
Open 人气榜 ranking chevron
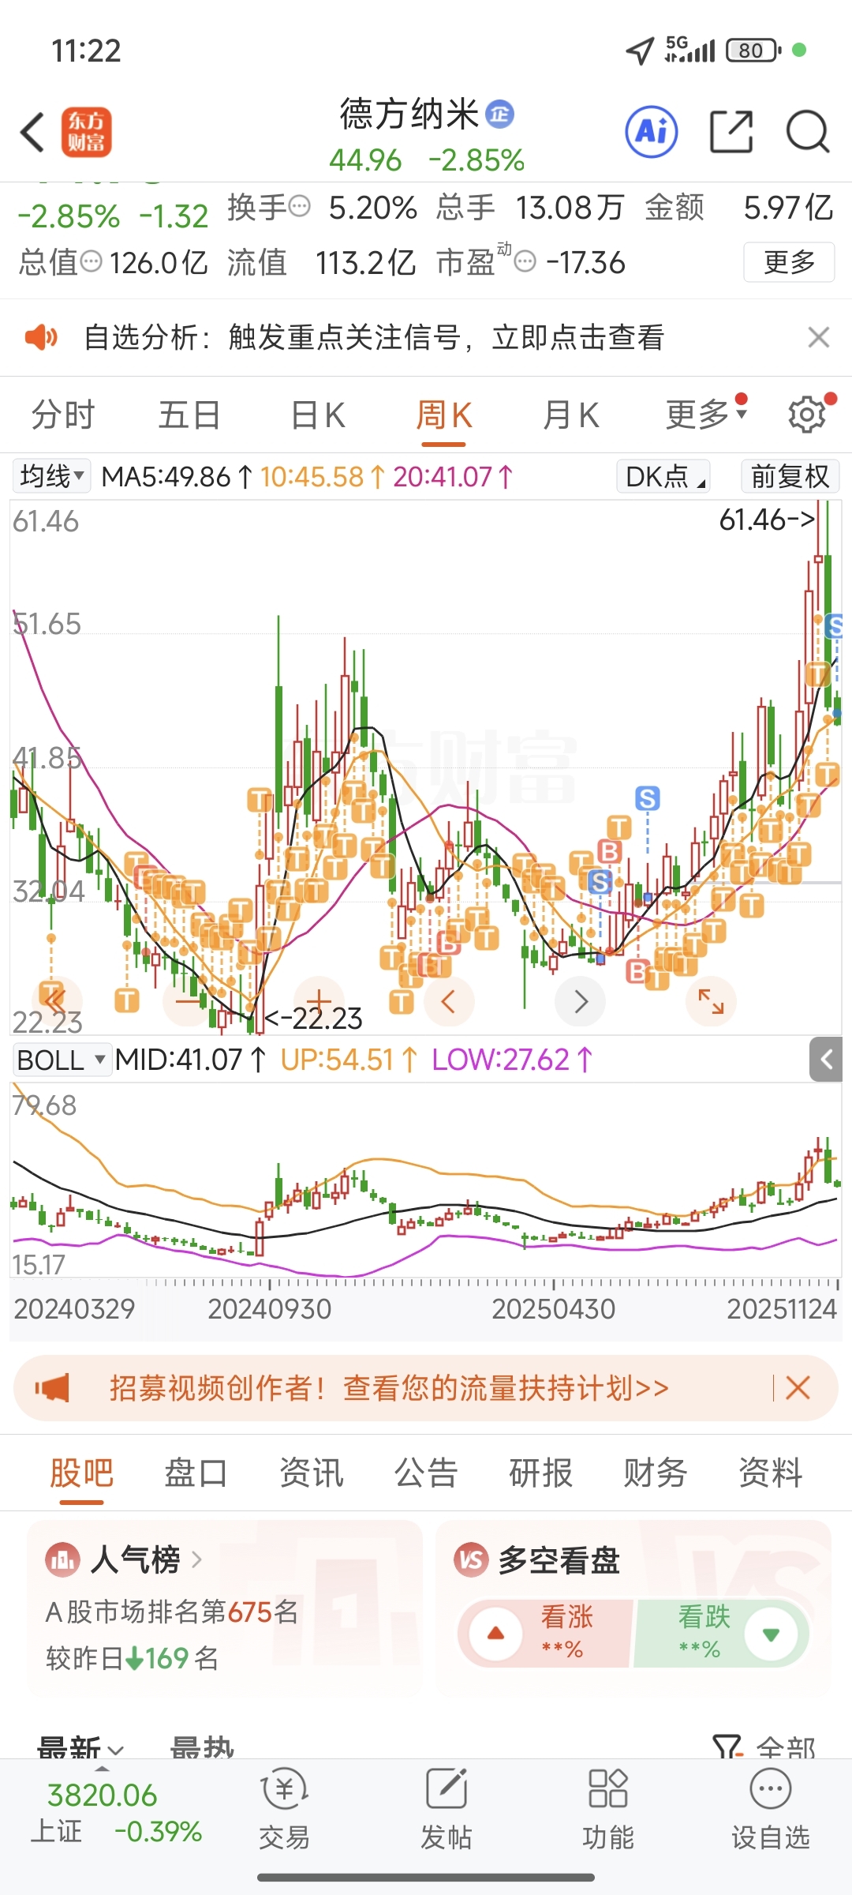(x=197, y=1559)
